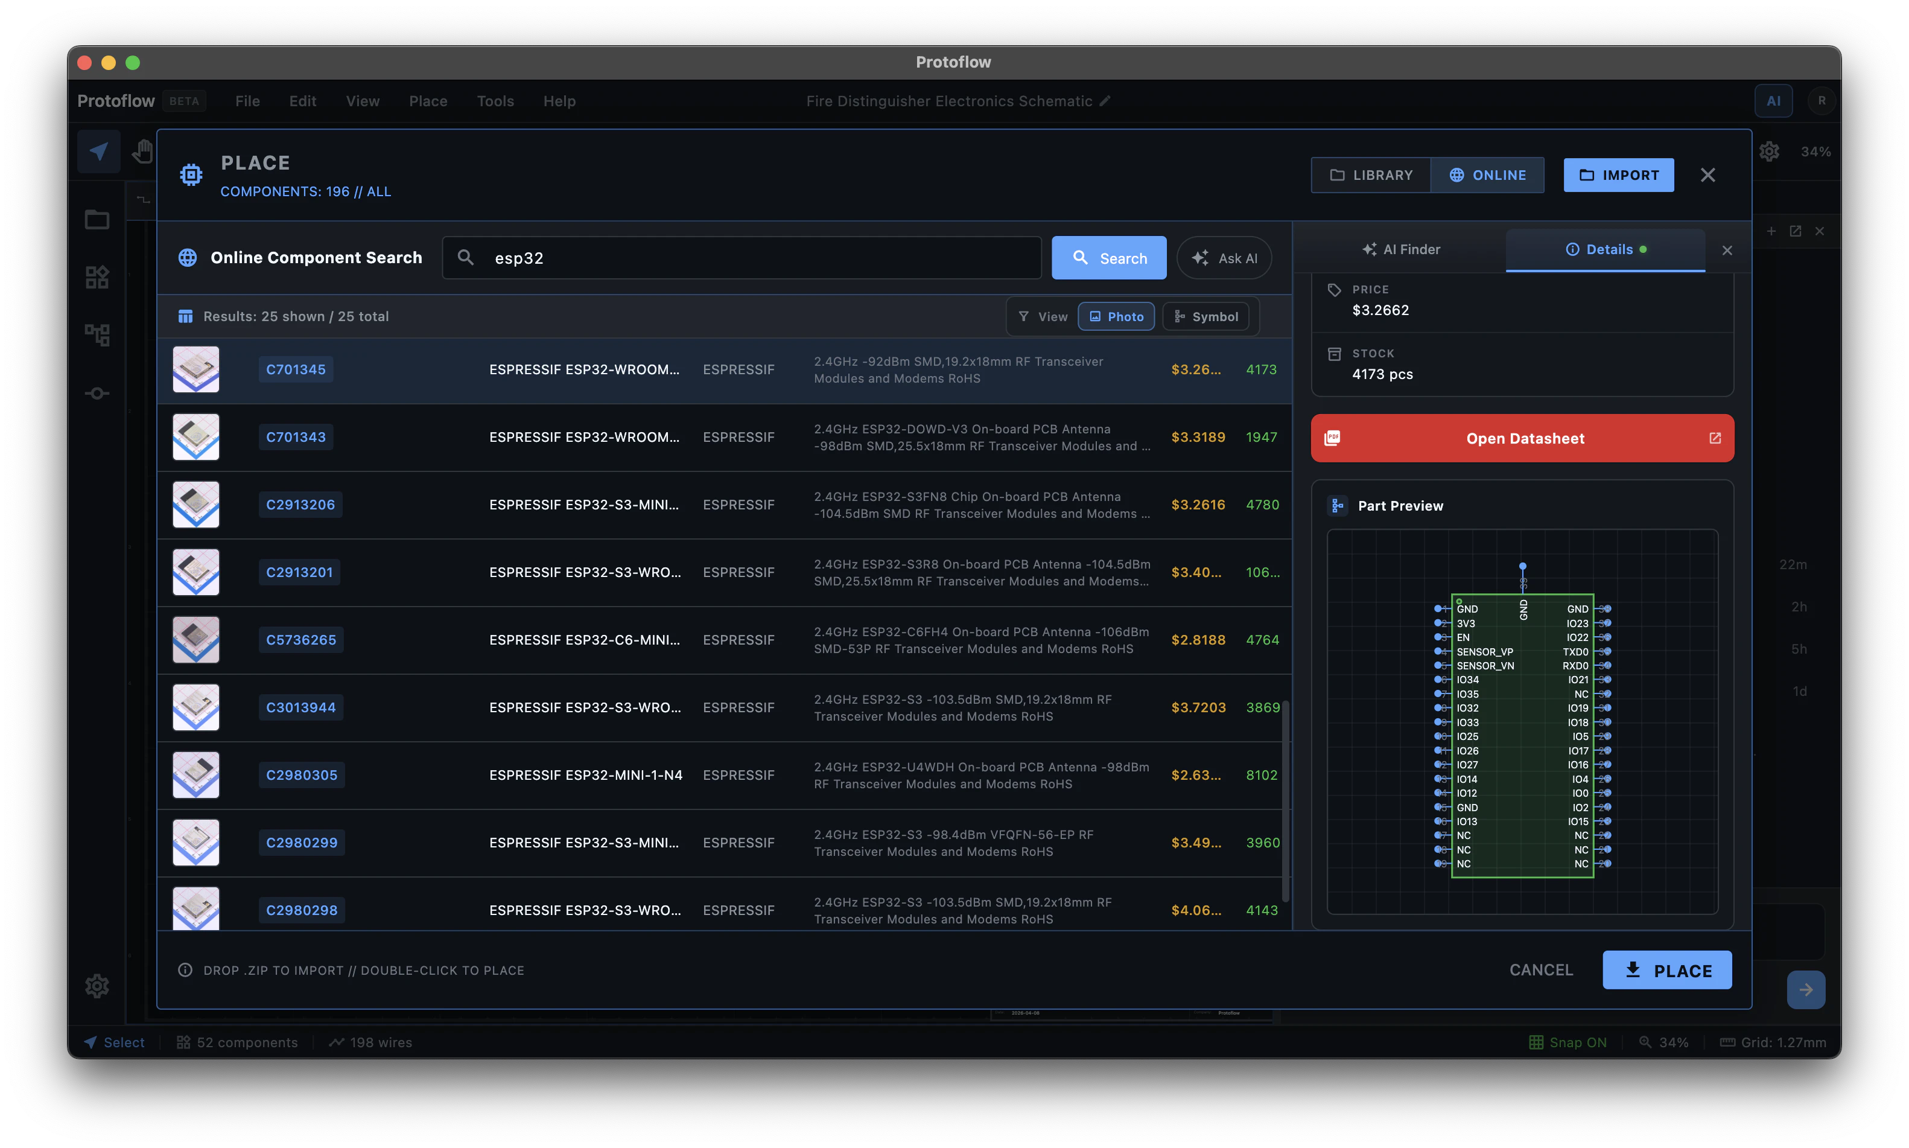Click the AI button in the top-right corner
Screen dimensions: 1909x1148
click(1774, 100)
